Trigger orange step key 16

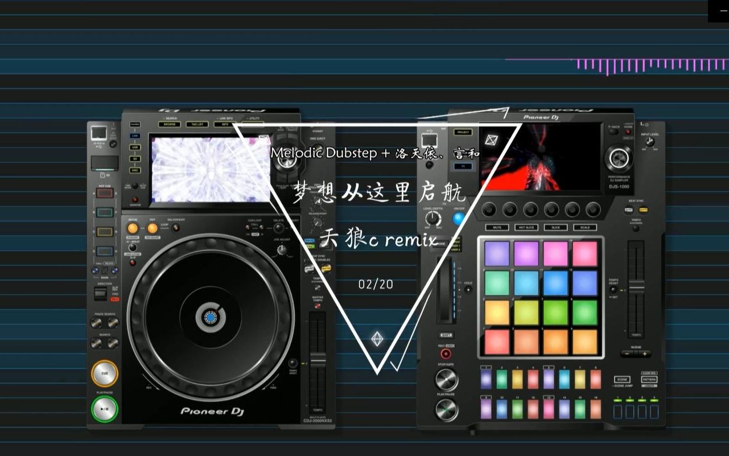[x=595, y=409]
